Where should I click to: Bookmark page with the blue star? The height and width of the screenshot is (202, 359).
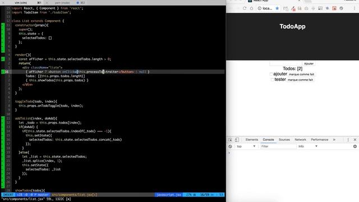(277, 8)
